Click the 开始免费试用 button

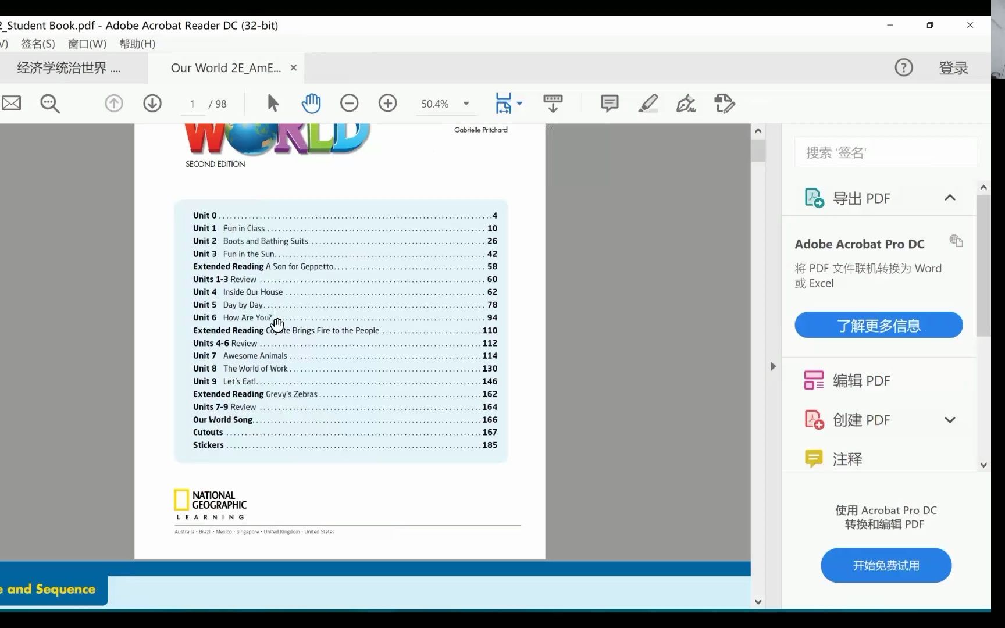pos(886,565)
